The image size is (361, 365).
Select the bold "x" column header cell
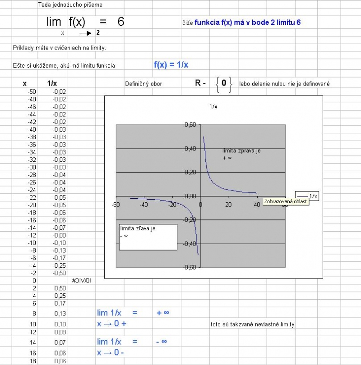pos(25,83)
